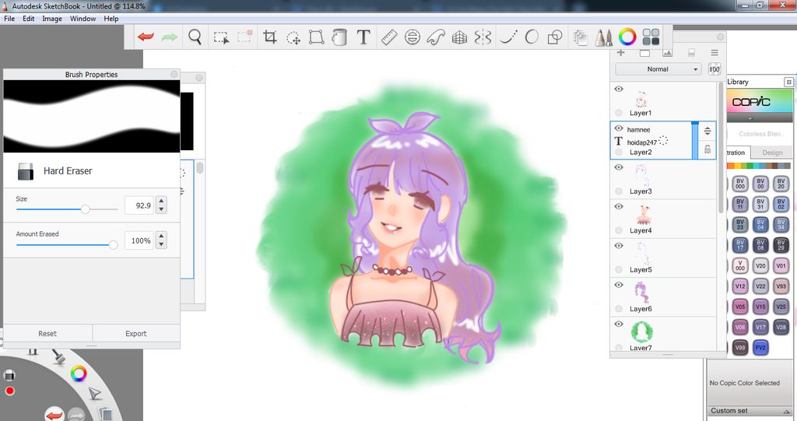
Task: Hide Layer2 using its eye icon
Action: pyautogui.click(x=619, y=128)
